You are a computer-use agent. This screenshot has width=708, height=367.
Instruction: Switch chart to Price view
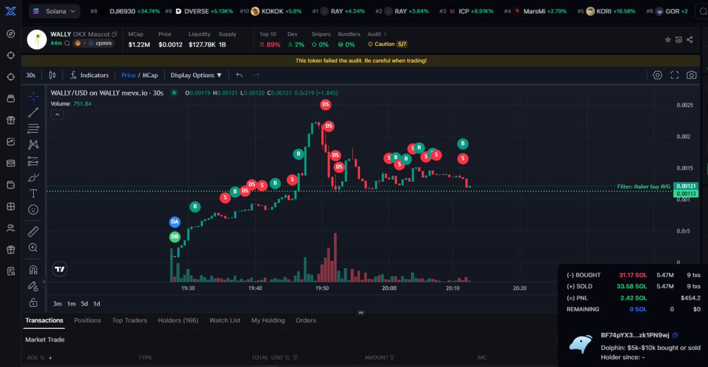[x=128, y=75]
